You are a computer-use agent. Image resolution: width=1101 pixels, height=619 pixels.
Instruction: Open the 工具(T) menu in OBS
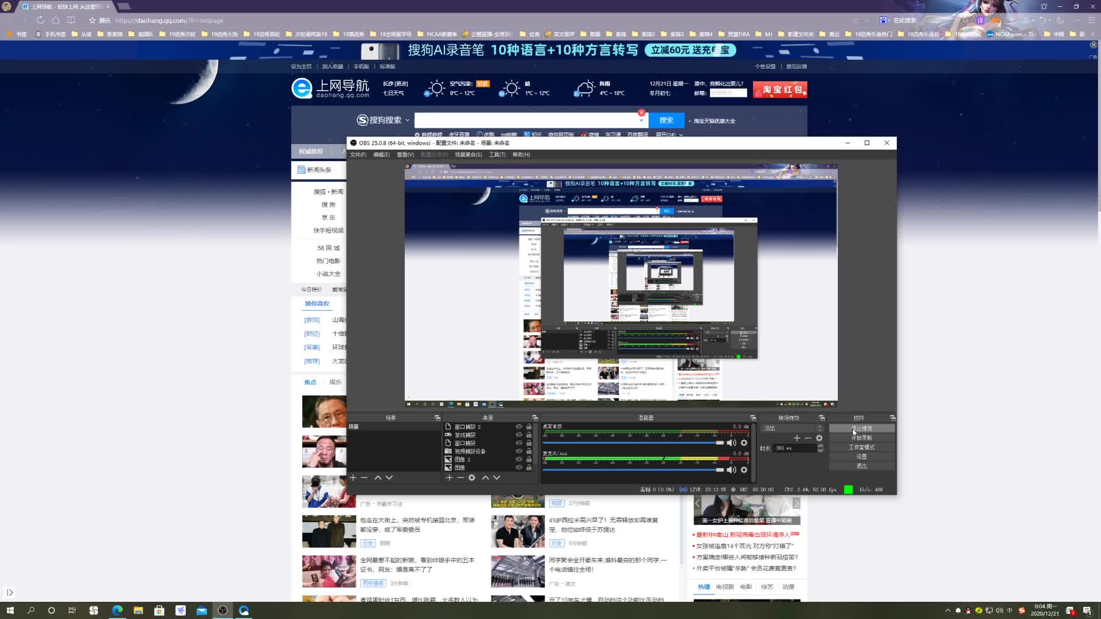[x=497, y=155]
